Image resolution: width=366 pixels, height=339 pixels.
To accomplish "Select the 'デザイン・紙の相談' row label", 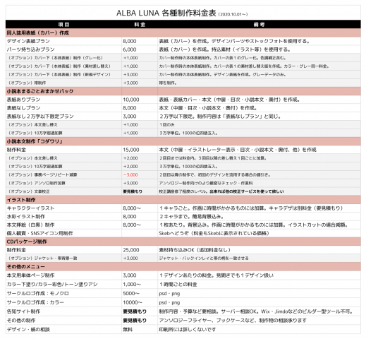I will pos(28,329).
